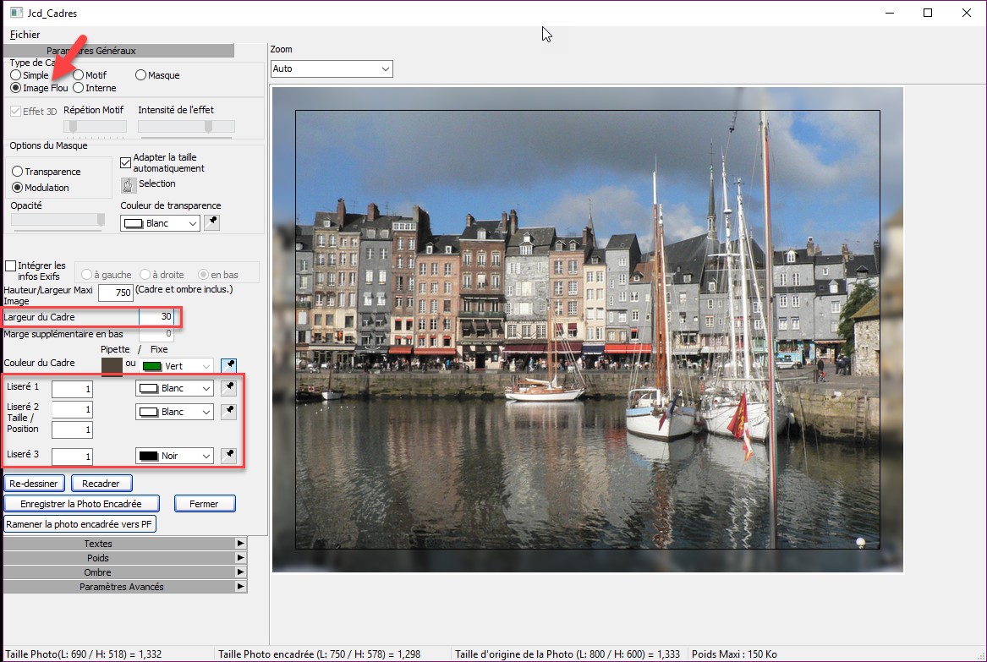Click the Liseré 2 eyedropper icon
Screen dimensions: 987x662
tap(228, 412)
